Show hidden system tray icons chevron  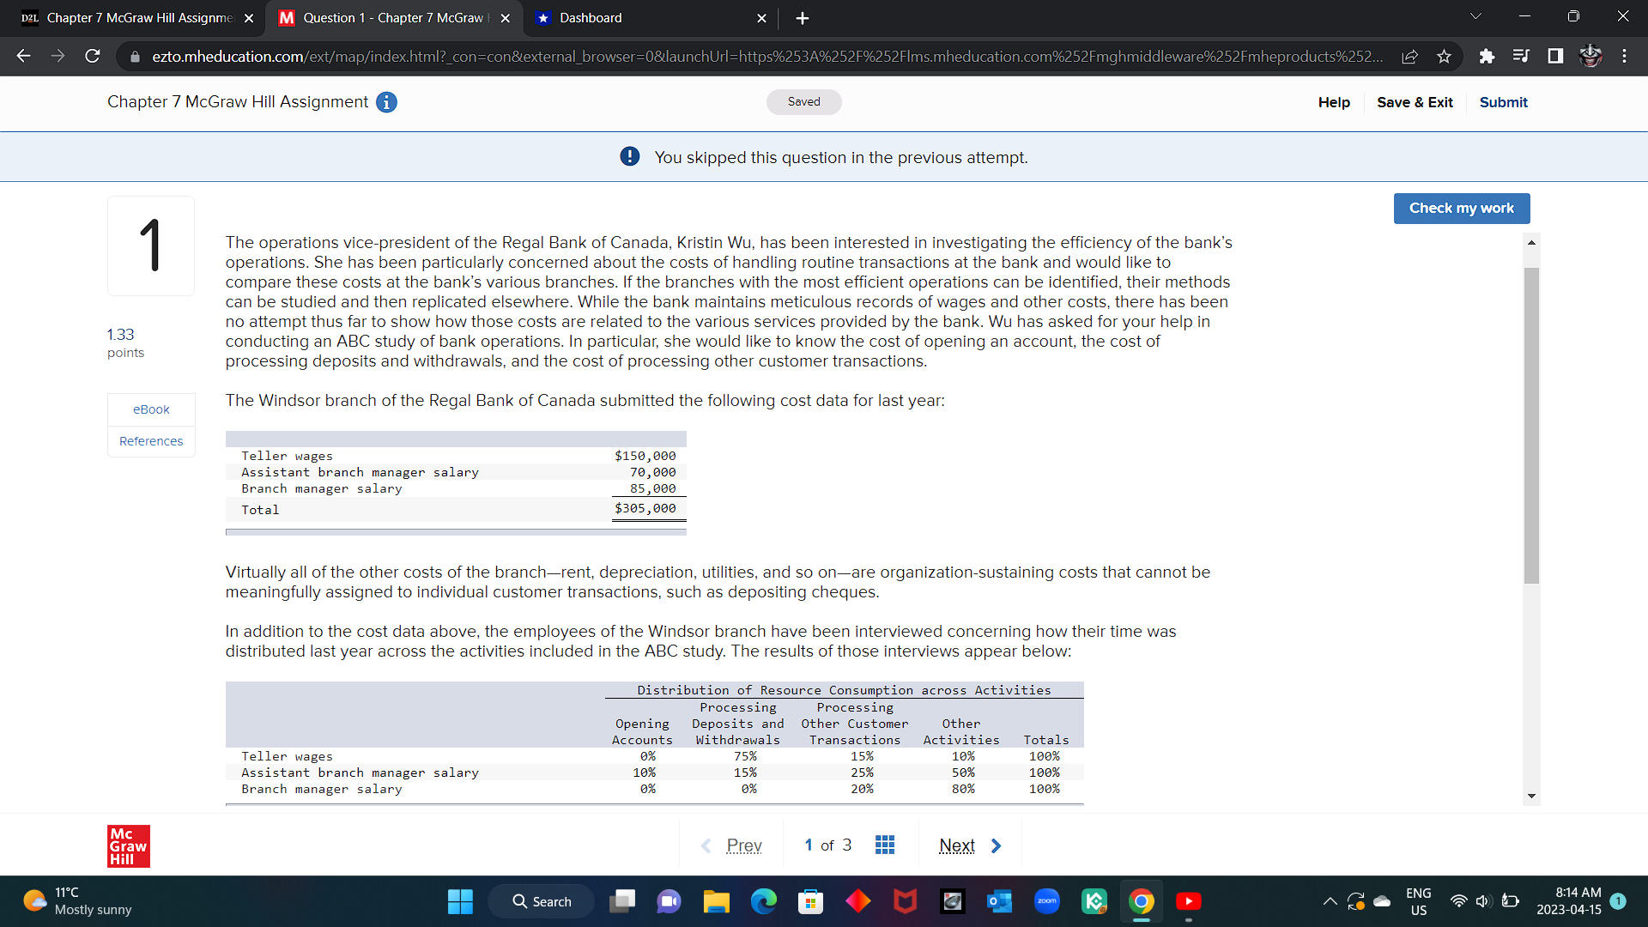[x=1330, y=901]
